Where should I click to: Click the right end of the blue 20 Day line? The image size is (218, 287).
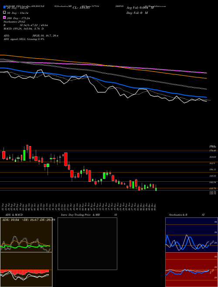pos(206,97)
